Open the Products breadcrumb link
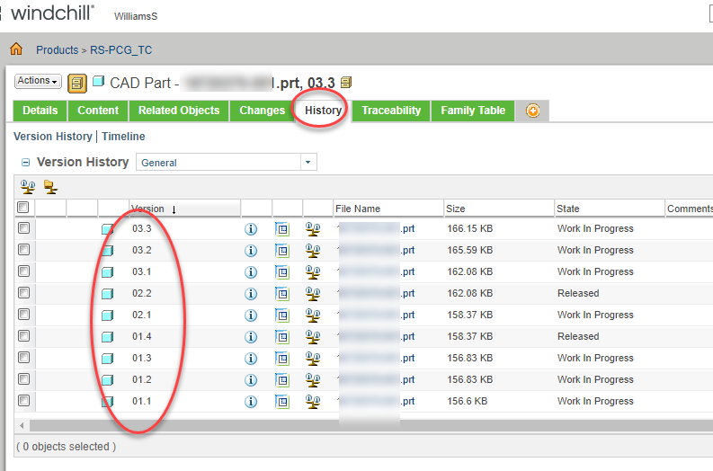713x471 pixels. pos(58,50)
